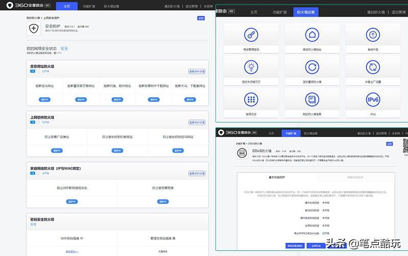Open the IPv6 settings icon
This screenshot has width=408, height=256.
(x=373, y=99)
